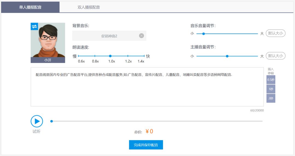Click the ￥0 total price value
Image resolution: width=295 pixels, height=156 pixels.
pos(149,131)
